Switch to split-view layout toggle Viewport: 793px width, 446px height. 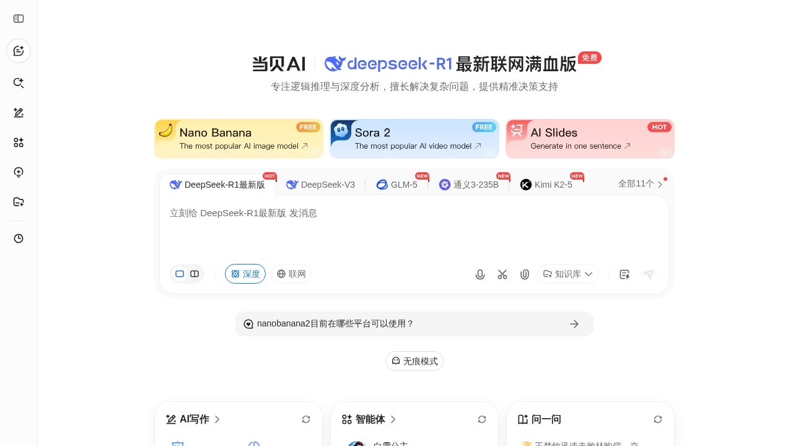195,274
